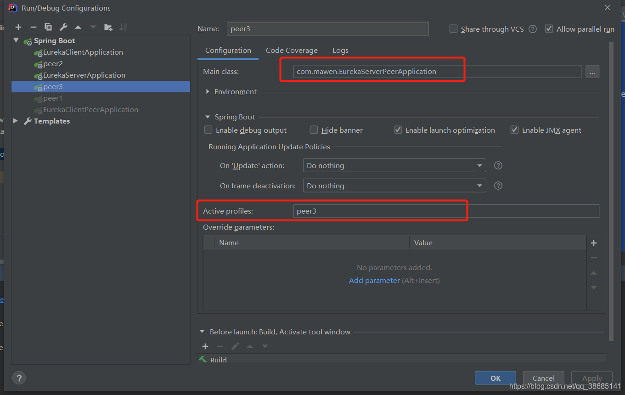
Task: Expand the Environment section
Action: coord(208,91)
